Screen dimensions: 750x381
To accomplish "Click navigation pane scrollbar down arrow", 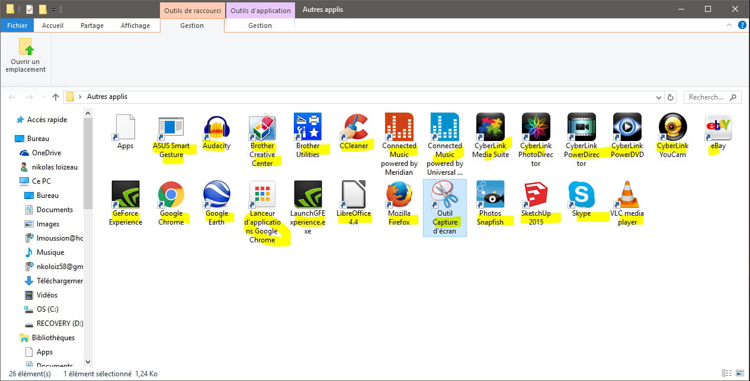I will point(88,361).
